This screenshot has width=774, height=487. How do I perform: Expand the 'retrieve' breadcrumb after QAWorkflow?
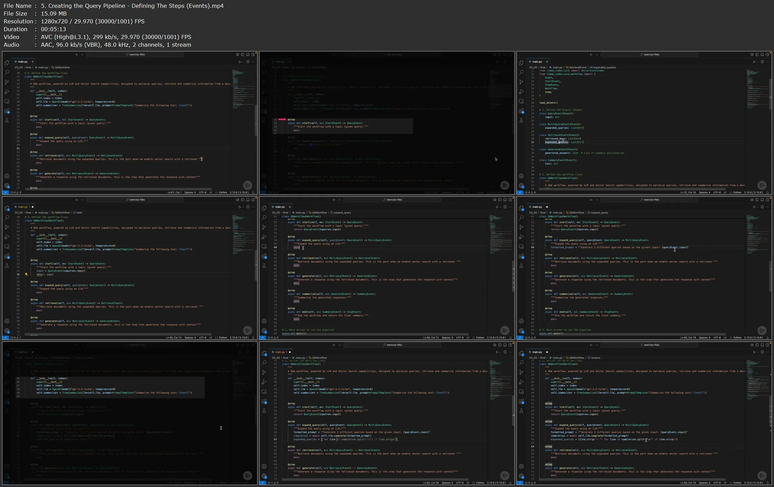(x=594, y=358)
